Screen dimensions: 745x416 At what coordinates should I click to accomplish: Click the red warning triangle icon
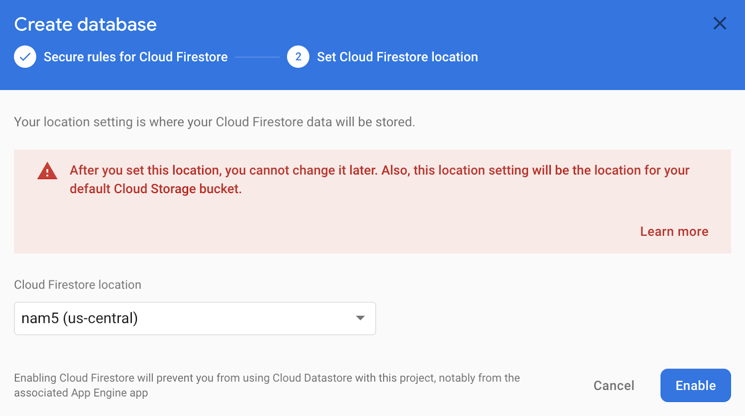(47, 171)
